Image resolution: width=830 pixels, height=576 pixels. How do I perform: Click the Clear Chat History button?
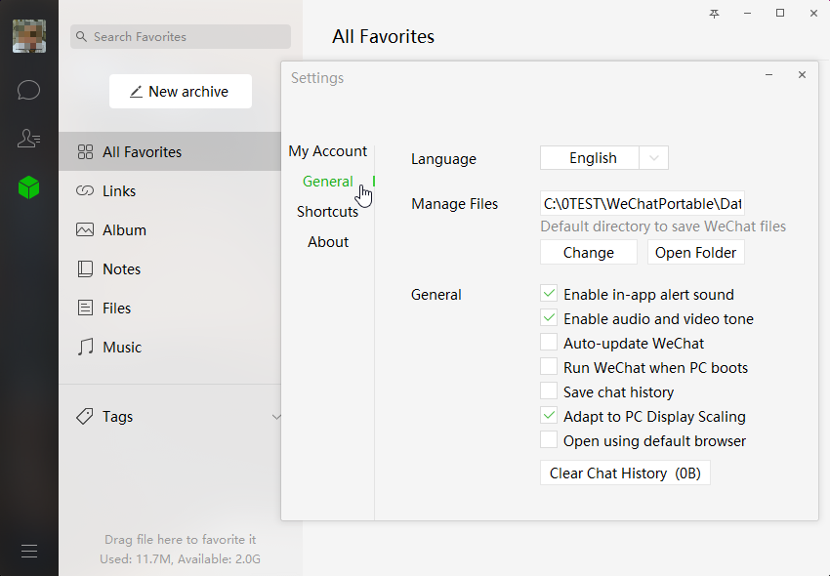click(x=625, y=473)
